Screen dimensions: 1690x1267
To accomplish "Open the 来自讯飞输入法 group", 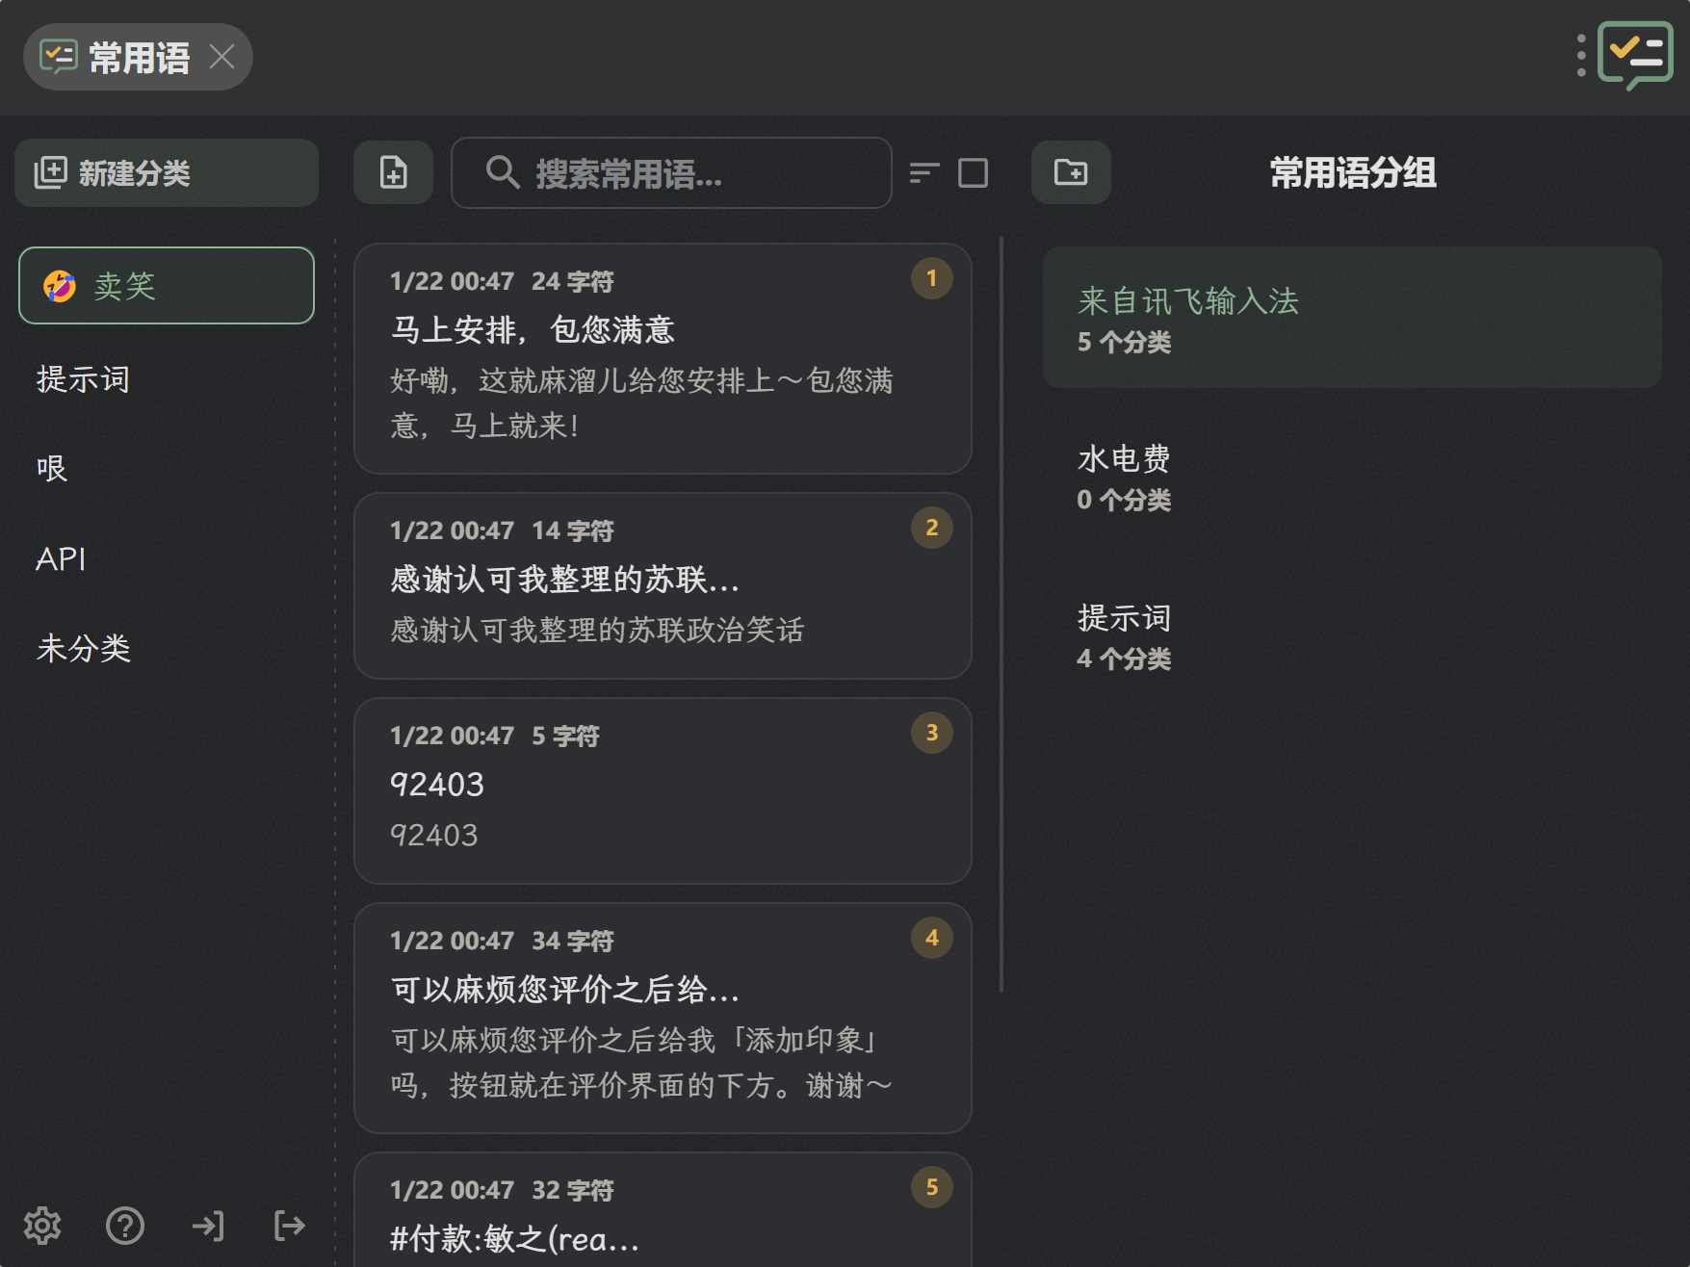I will tap(1352, 318).
